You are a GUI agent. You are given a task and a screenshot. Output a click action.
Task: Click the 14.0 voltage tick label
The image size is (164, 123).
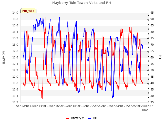click(x=15, y=13)
